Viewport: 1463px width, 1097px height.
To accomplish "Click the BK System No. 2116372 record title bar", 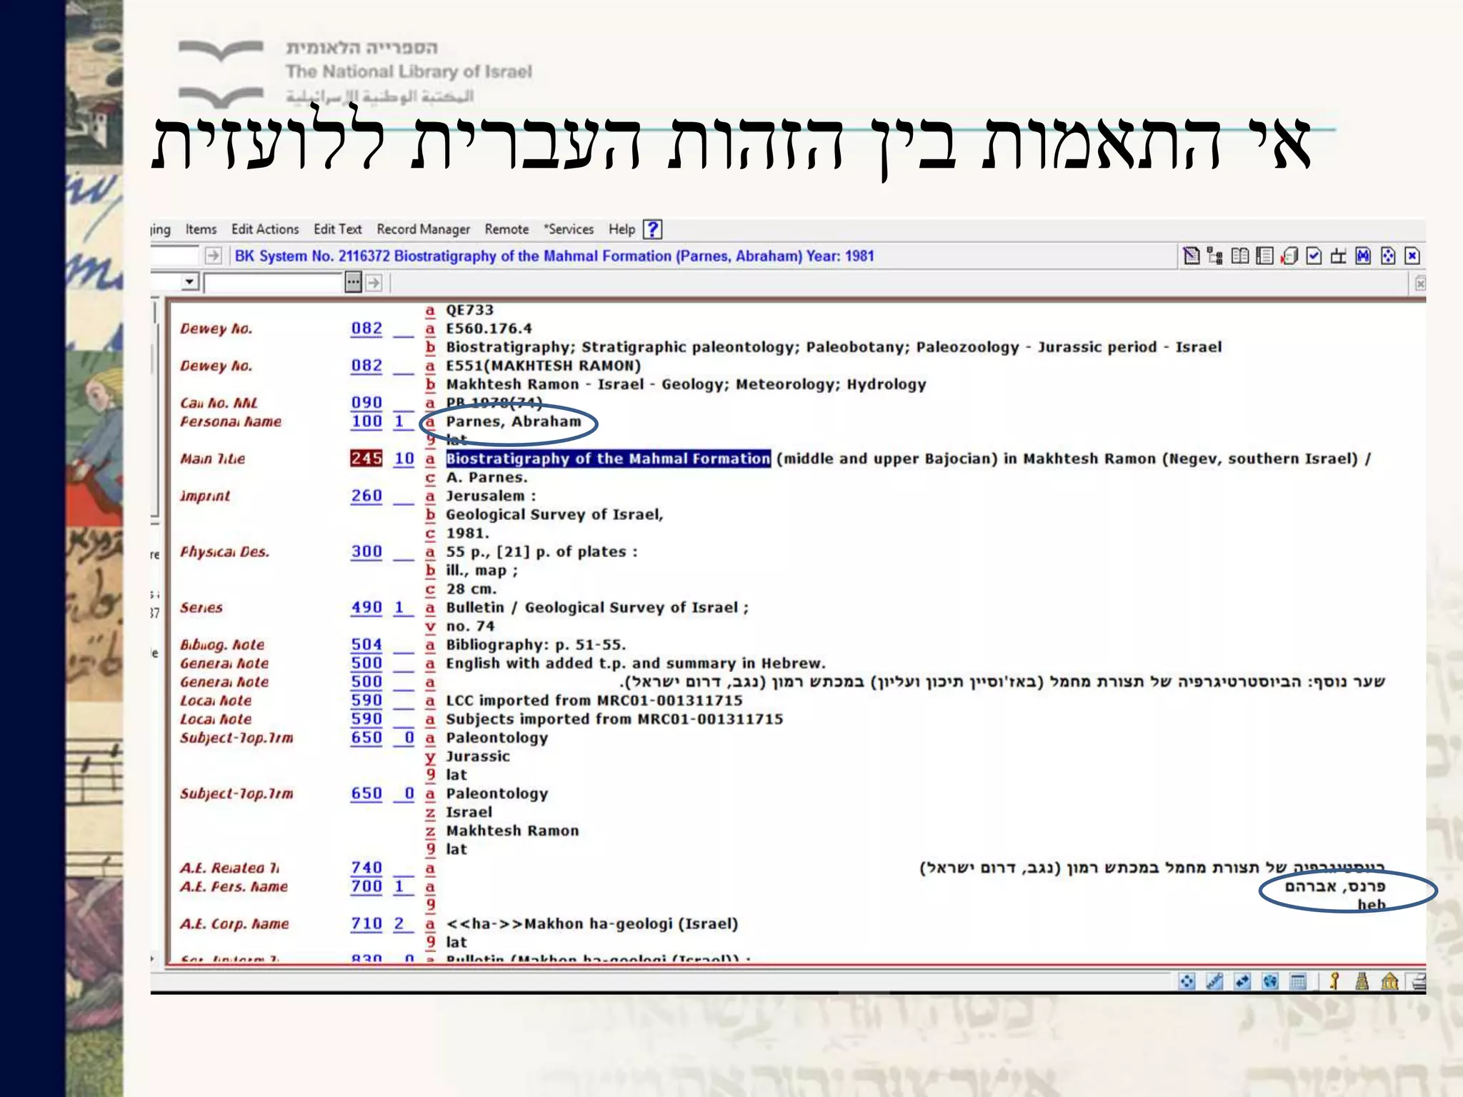I will tap(554, 256).
